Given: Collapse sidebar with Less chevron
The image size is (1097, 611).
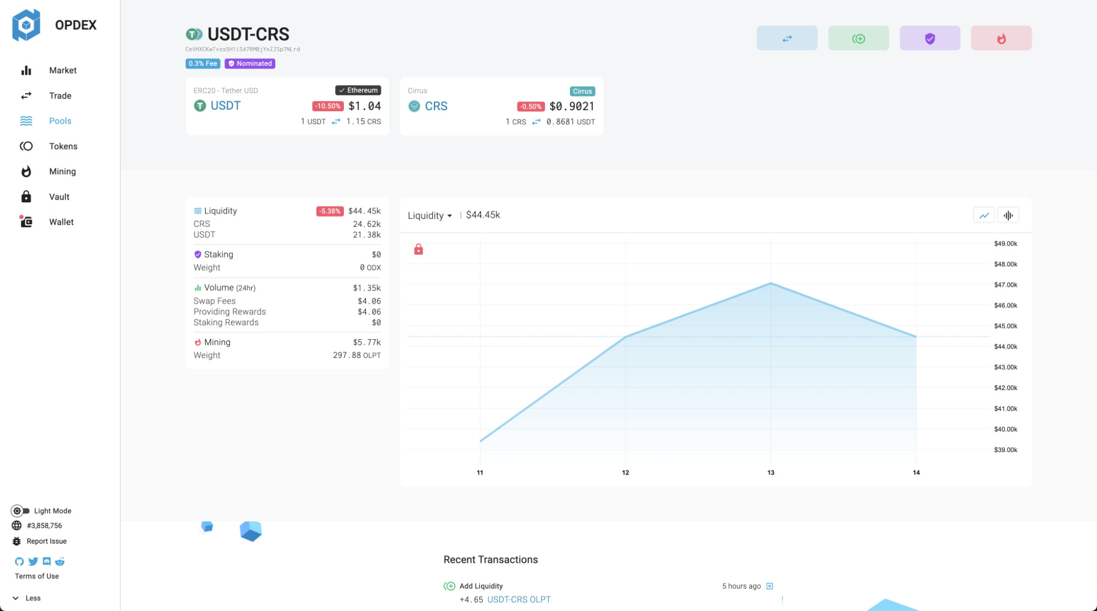Looking at the screenshot, I should [x=15, y=598].
